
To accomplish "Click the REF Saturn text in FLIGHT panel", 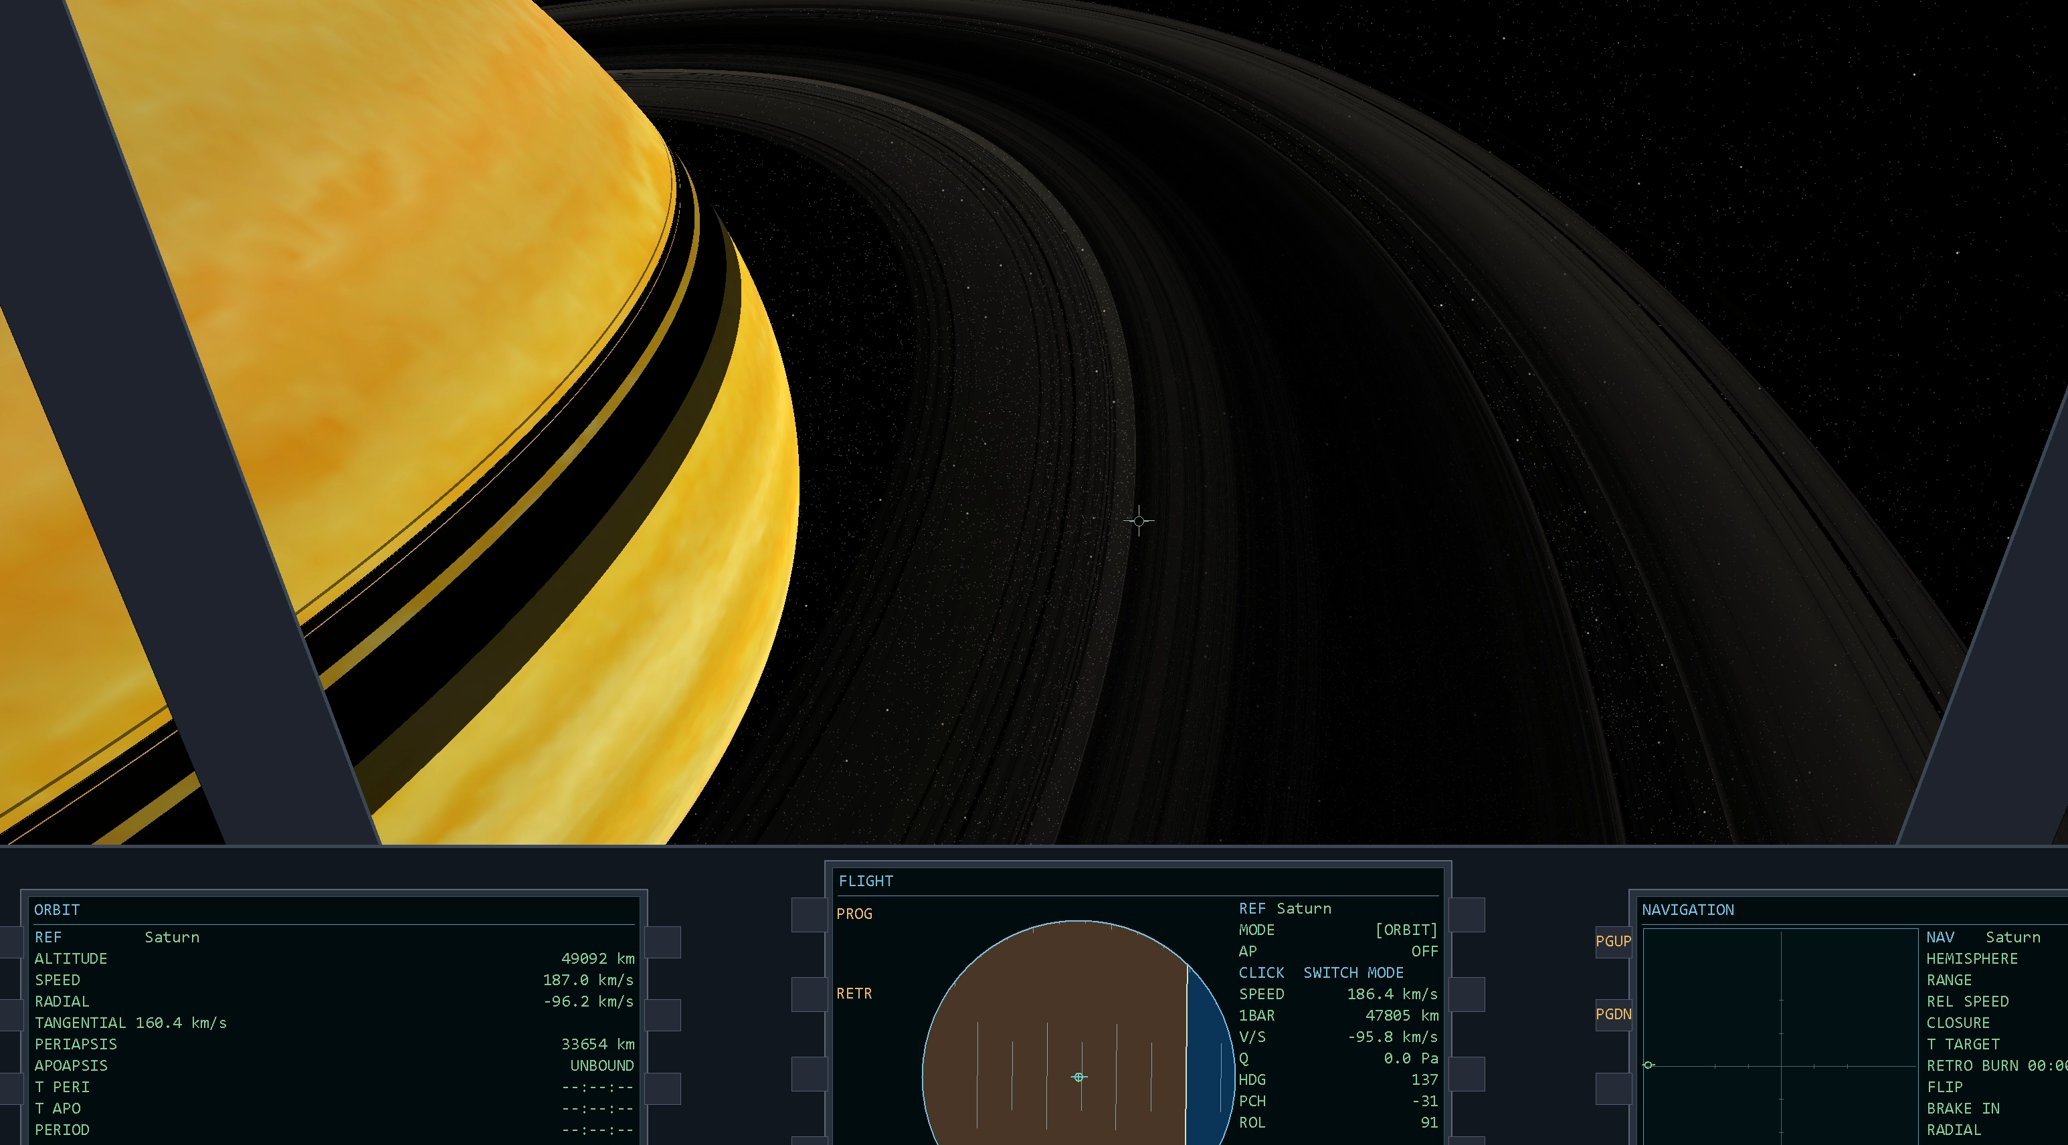I will pyautogui.click(x=1285, y=908).
